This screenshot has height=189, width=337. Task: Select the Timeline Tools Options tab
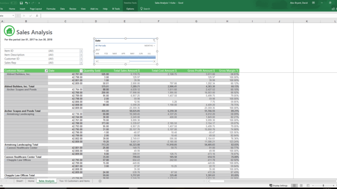point(130,9)
